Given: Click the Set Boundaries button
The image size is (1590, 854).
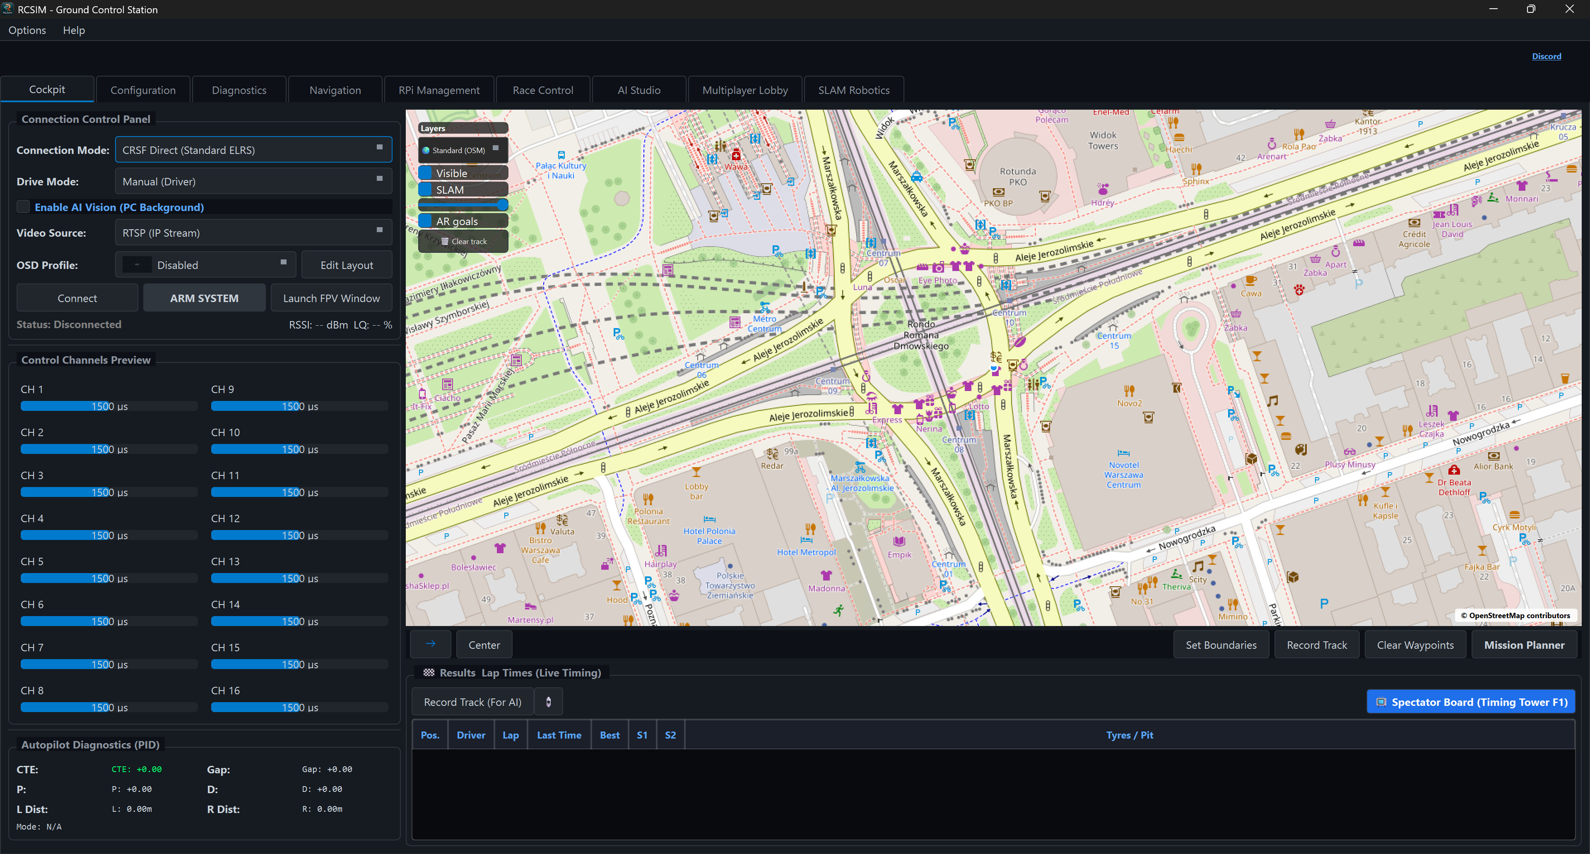Looking at the screenshot, I should [x=1221, y=644].
